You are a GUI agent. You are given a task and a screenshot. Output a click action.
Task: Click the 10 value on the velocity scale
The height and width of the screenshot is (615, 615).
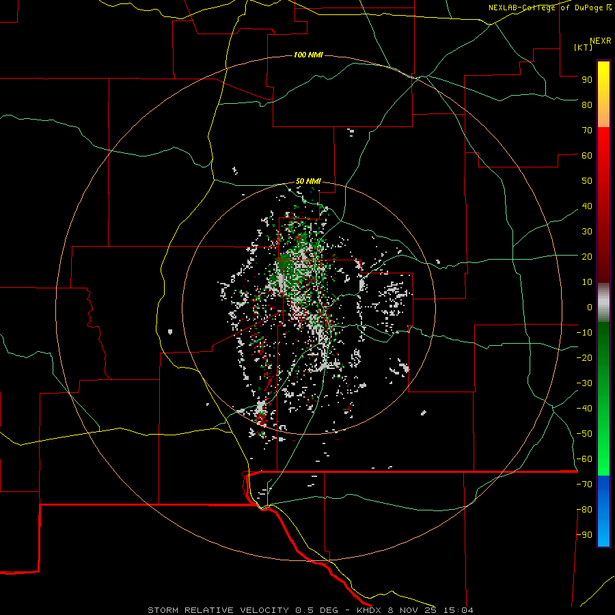pyautogui.click(x=587, y=282)
